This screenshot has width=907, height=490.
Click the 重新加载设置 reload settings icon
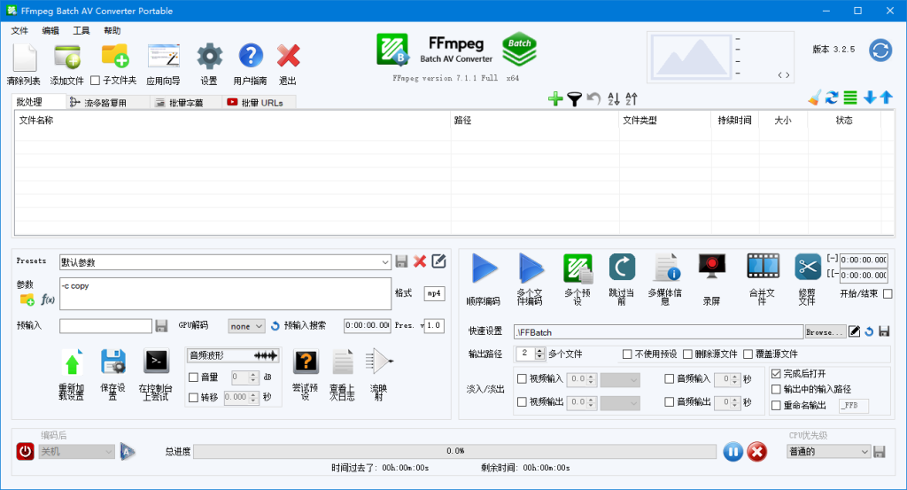pos(72,363)
